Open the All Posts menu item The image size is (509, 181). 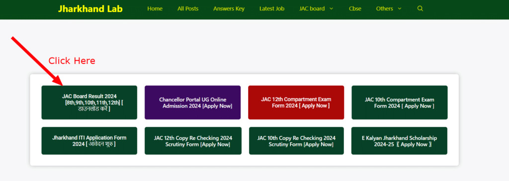coord(188,9)
